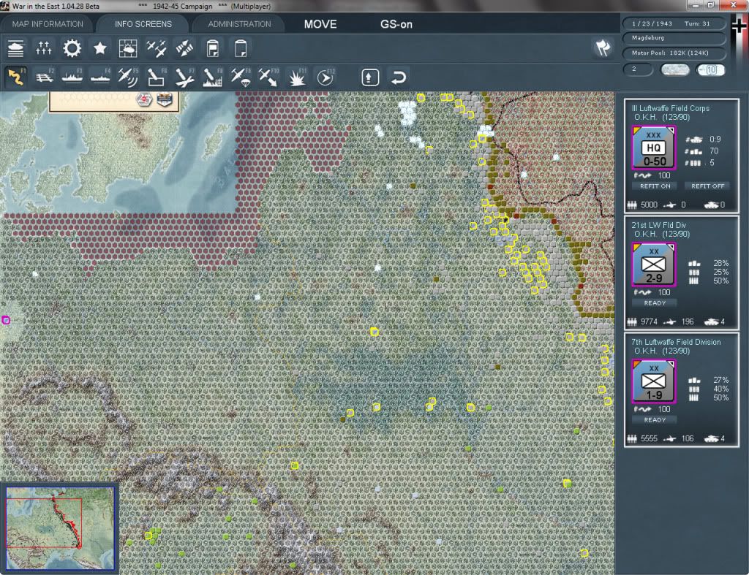Select the 21st LW Fld Div counter
Screen dimensions: 749x575
[653, 264]
